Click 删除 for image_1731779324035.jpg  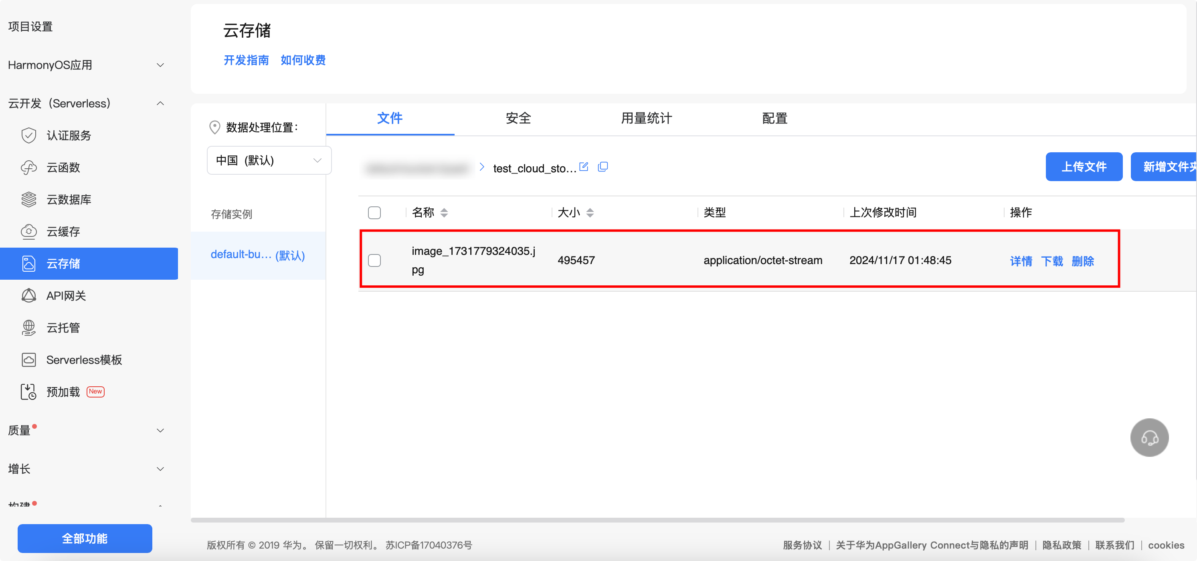(x=1083, y=260)
